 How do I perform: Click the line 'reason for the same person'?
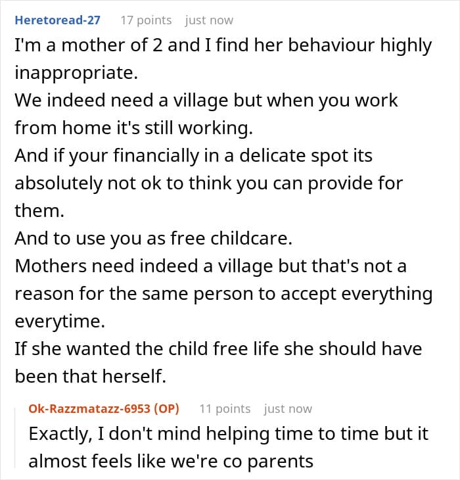pos(223,294)
